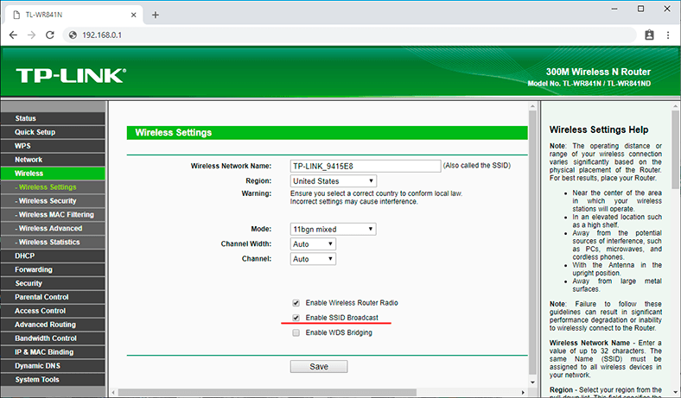Screen dimensions: 681x398
Task: Open the browser three-dot menu
Action: click(668, 35)
